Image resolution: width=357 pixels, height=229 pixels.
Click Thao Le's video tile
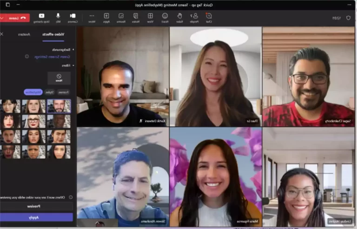pyautogui.click(x=216, y=76)
